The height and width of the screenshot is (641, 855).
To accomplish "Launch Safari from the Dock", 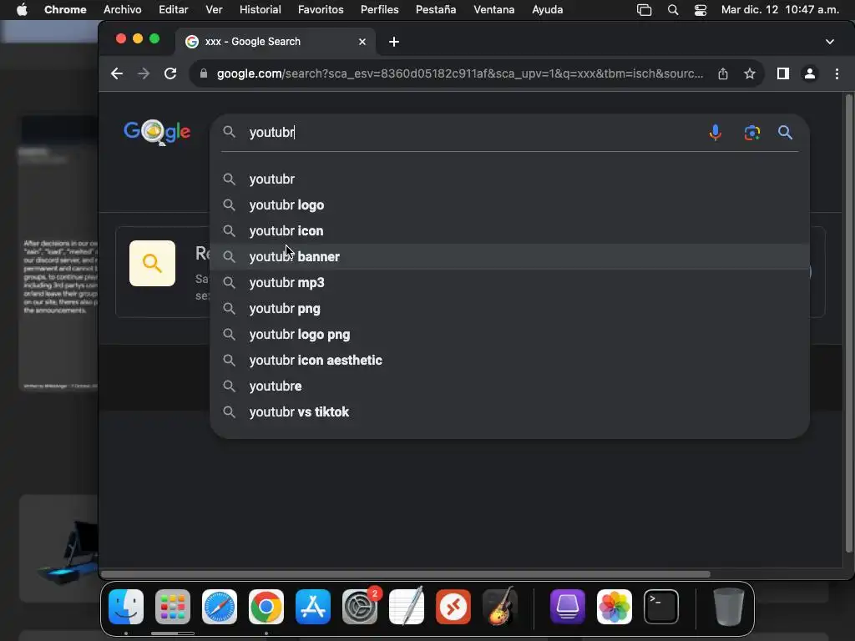I will coord(220,607).
